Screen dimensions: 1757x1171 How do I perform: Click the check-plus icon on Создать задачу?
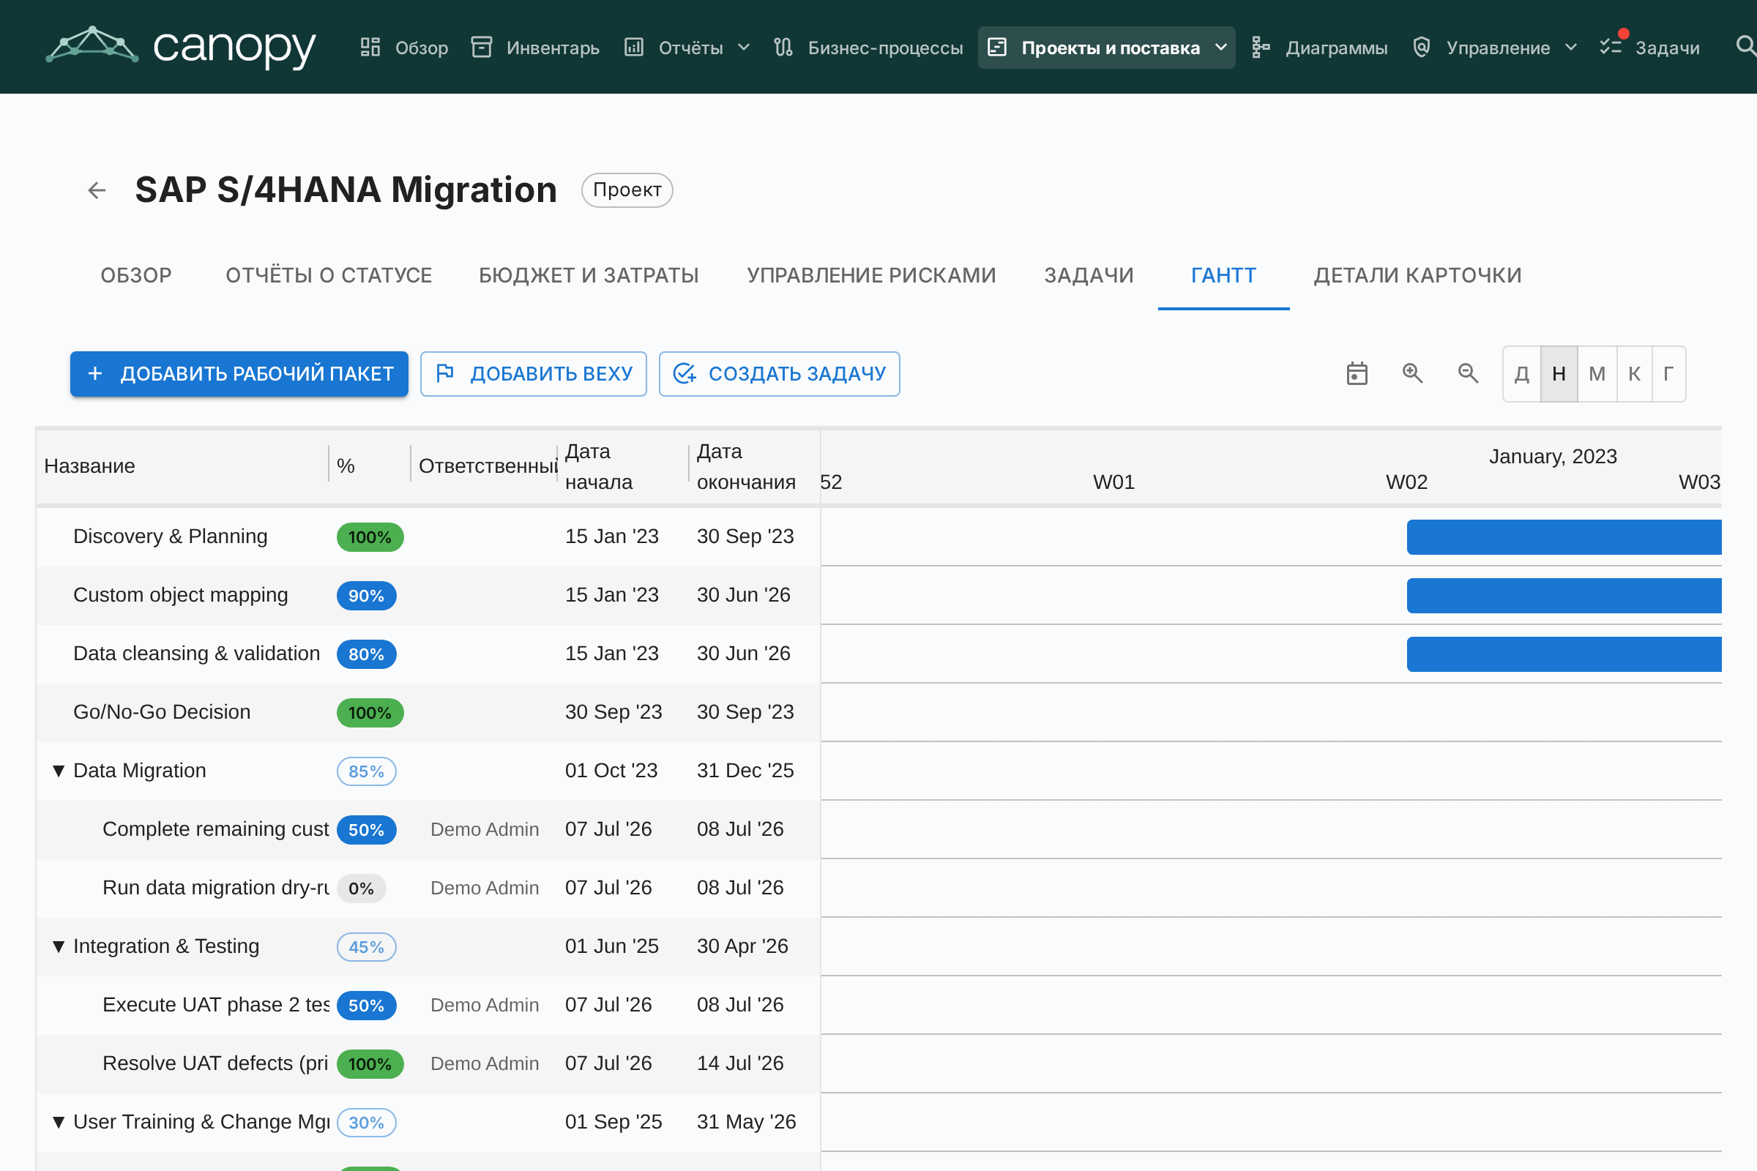pyautogui.click(x=685, y=373)
